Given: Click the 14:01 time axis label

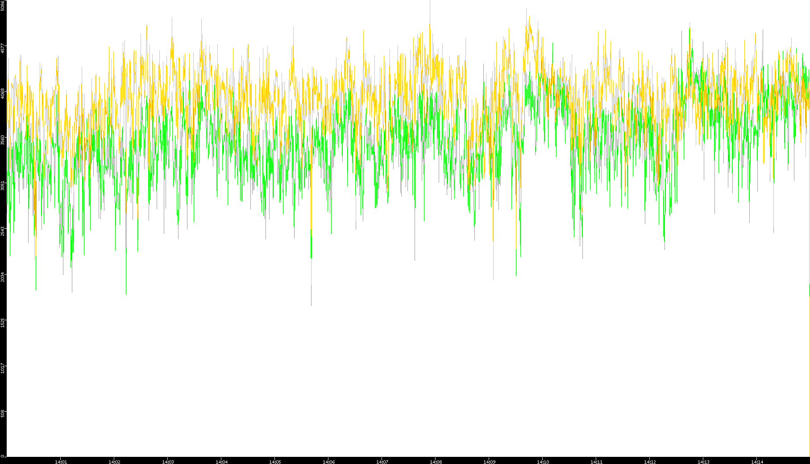Looking at the screenshot, I should click(61, 462).
